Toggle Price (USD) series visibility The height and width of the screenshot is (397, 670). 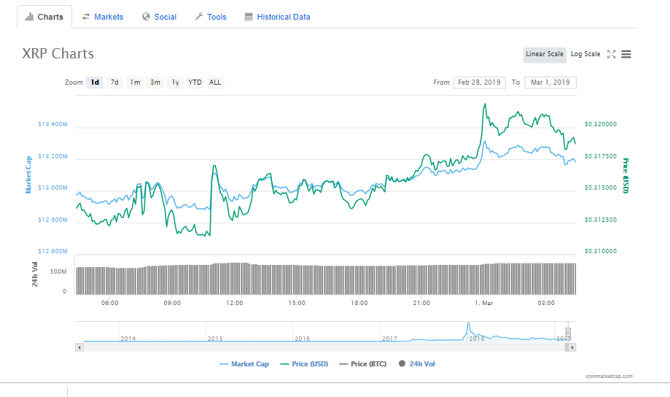point(304,364)
